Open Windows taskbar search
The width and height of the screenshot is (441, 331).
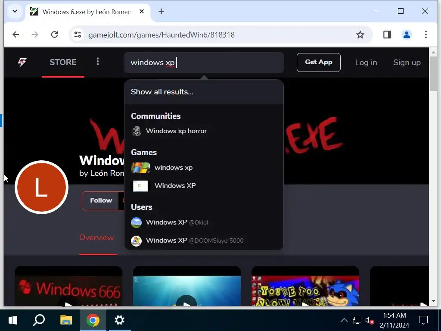point(39,320)
